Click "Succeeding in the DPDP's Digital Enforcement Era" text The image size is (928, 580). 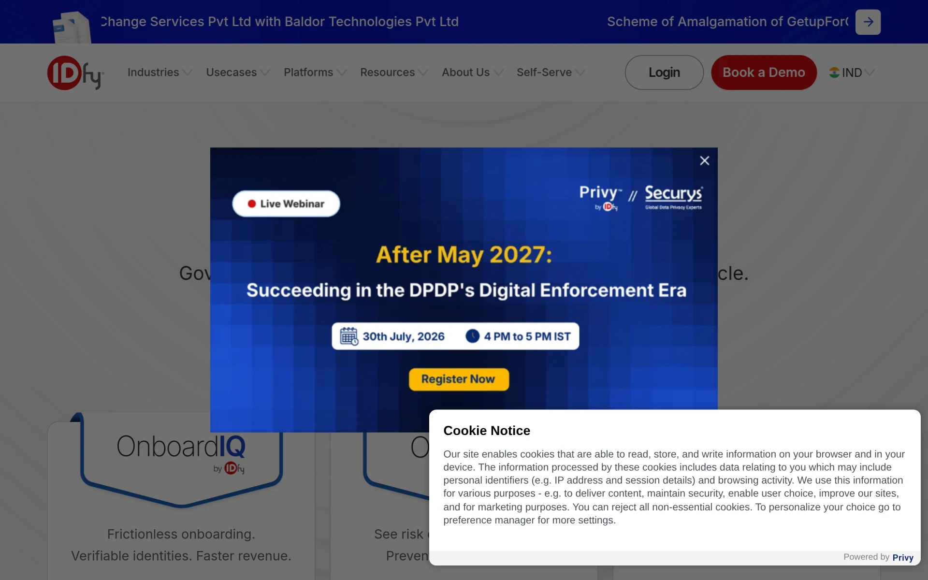(x=466, y=290)
